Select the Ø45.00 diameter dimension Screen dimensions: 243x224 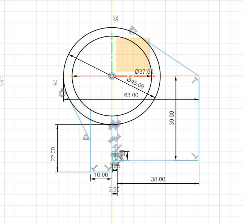pos(136,83)
